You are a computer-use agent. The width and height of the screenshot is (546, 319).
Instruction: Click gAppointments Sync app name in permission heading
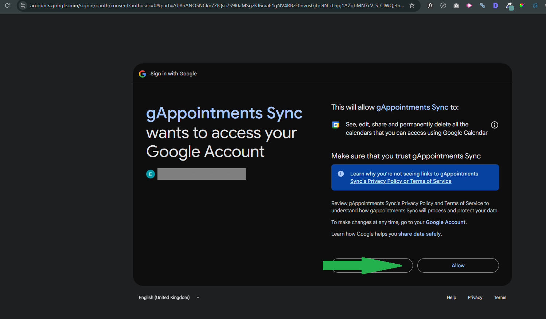tap(412, 107)
